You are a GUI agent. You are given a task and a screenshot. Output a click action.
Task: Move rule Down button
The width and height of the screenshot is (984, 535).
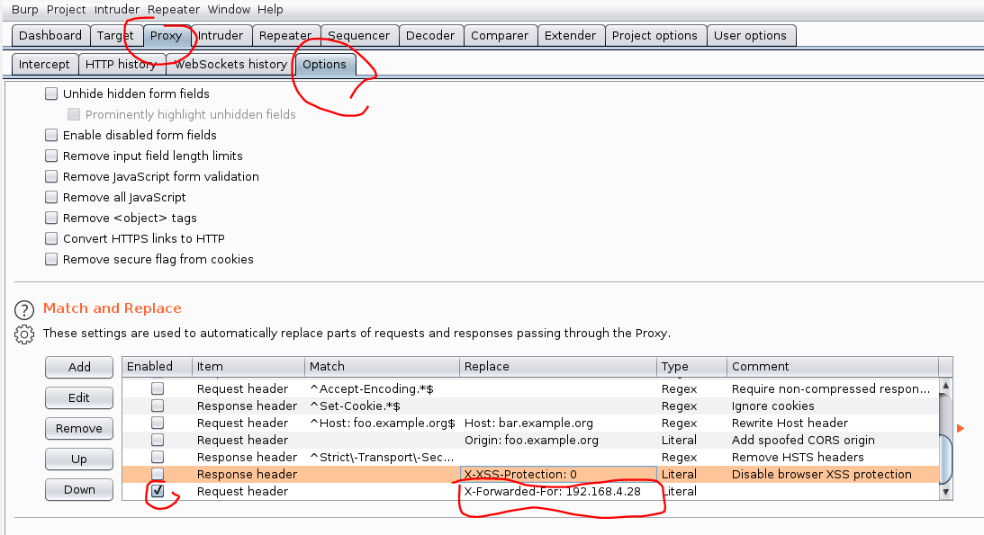pyautogui.click(x=79, y=490)
